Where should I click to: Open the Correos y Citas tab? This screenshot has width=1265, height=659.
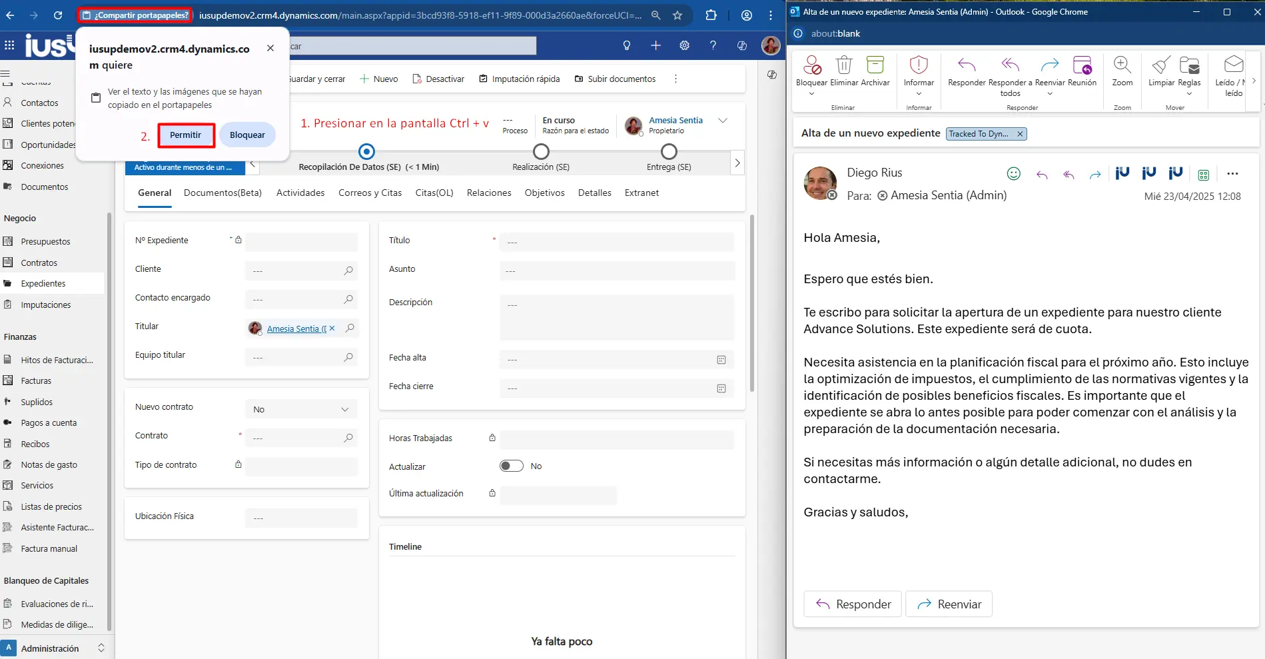pos(370,193)
